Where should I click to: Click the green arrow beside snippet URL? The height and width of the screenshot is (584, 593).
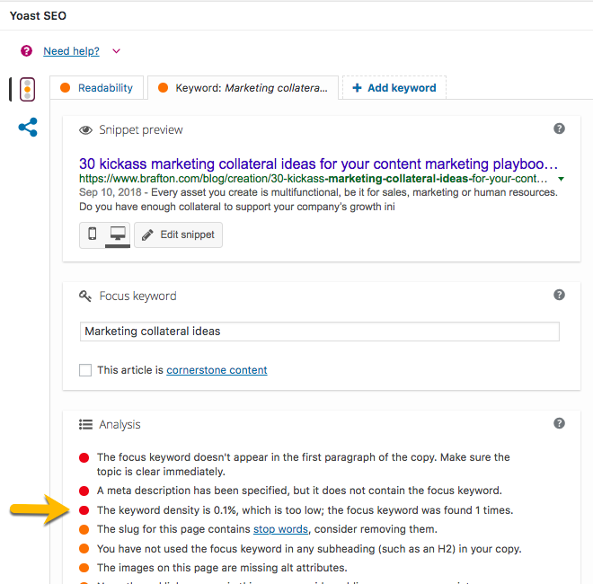coord(562,179)
